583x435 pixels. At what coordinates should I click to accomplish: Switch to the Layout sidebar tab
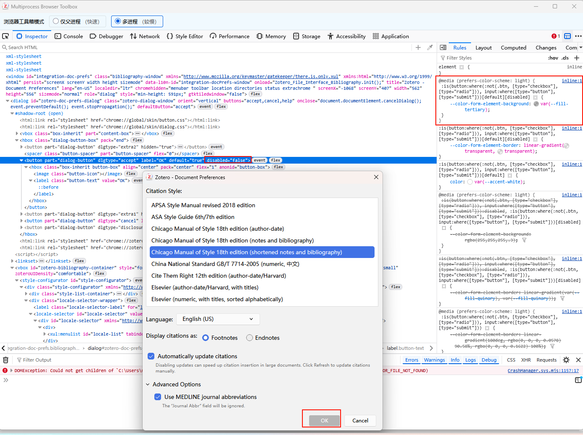point(484,48)
